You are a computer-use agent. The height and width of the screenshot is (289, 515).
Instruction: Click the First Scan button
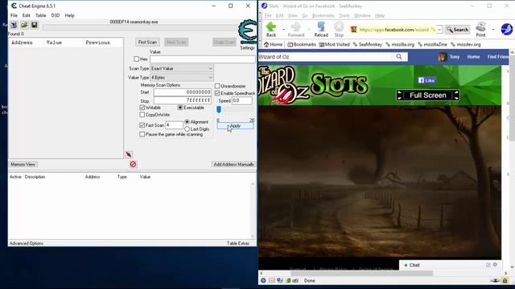[147, 42]
